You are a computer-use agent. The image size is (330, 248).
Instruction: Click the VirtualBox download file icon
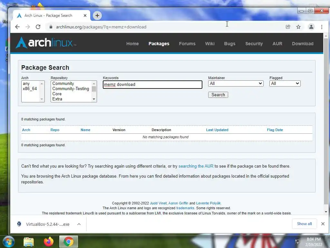[x=19, y=224]
